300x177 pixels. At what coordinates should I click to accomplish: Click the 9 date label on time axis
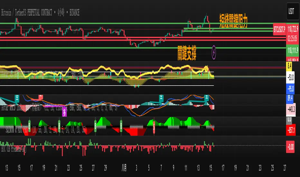173,168
